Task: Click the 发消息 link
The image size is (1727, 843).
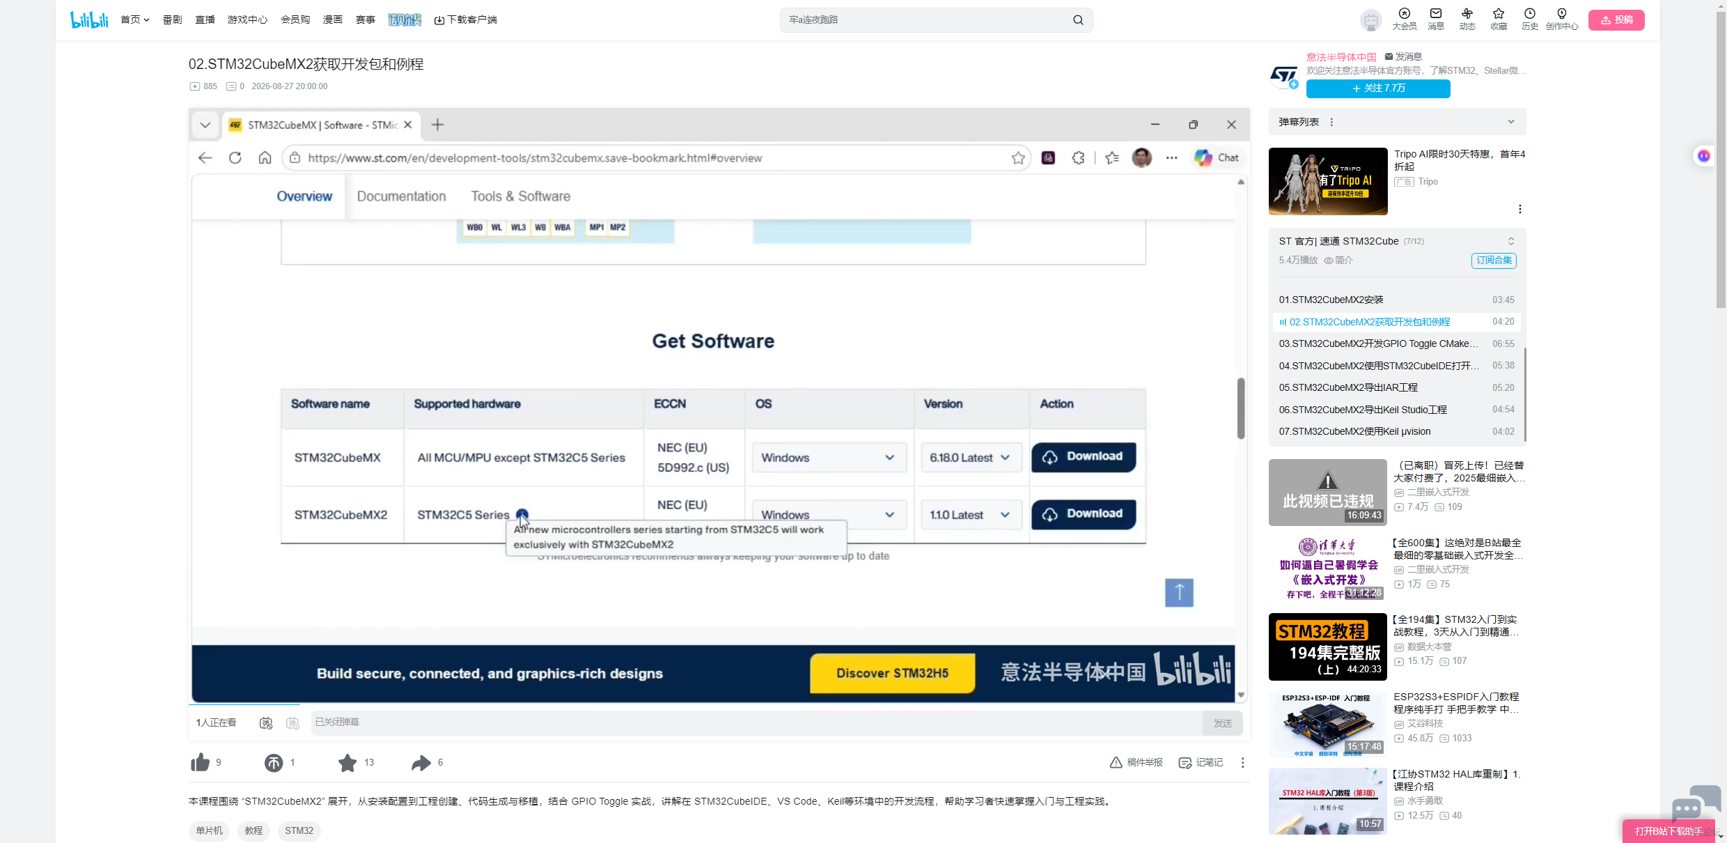Action: 1403,56
